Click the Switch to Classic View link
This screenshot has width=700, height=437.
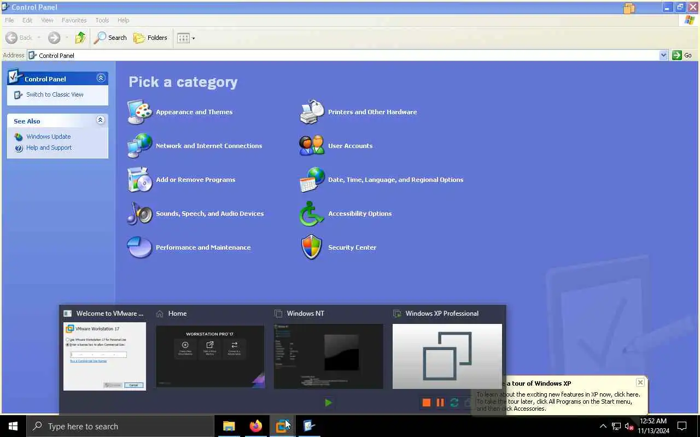[x=55, y=95]
